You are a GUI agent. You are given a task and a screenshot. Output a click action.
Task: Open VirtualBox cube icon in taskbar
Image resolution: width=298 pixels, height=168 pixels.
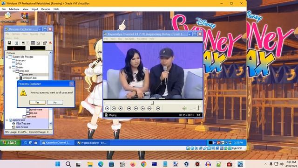186,164
